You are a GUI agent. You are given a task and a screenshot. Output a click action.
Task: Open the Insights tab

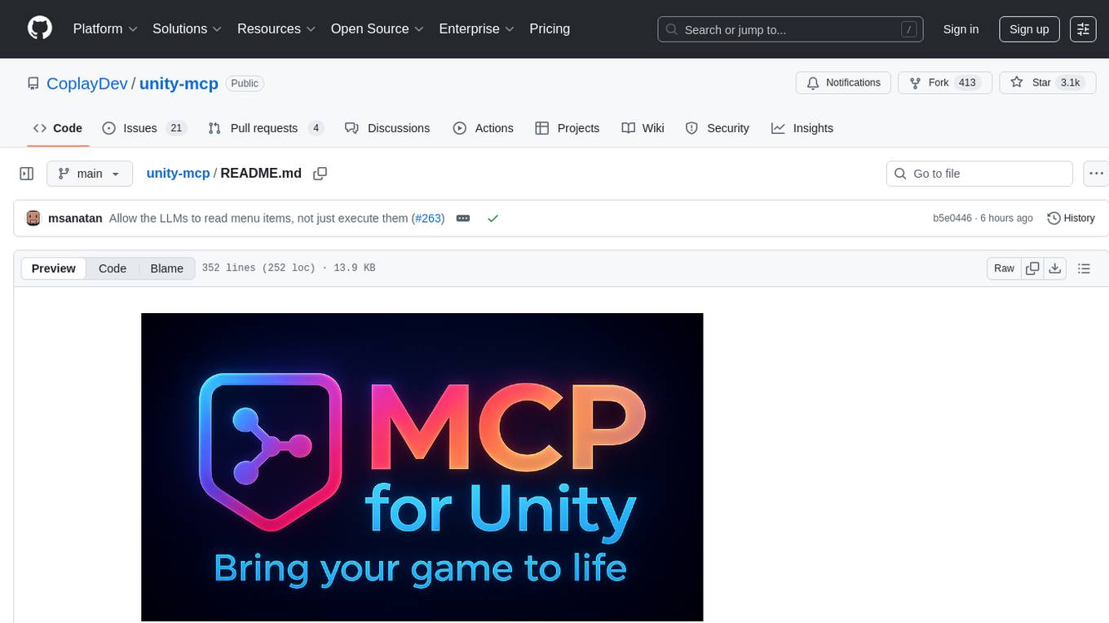[802, 128]
